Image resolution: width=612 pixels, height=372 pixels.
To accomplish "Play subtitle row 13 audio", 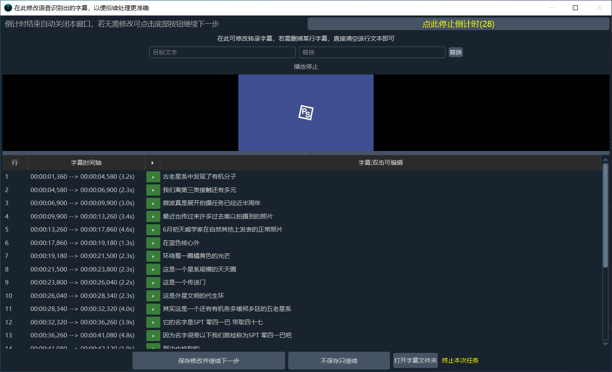I will 153,336.
